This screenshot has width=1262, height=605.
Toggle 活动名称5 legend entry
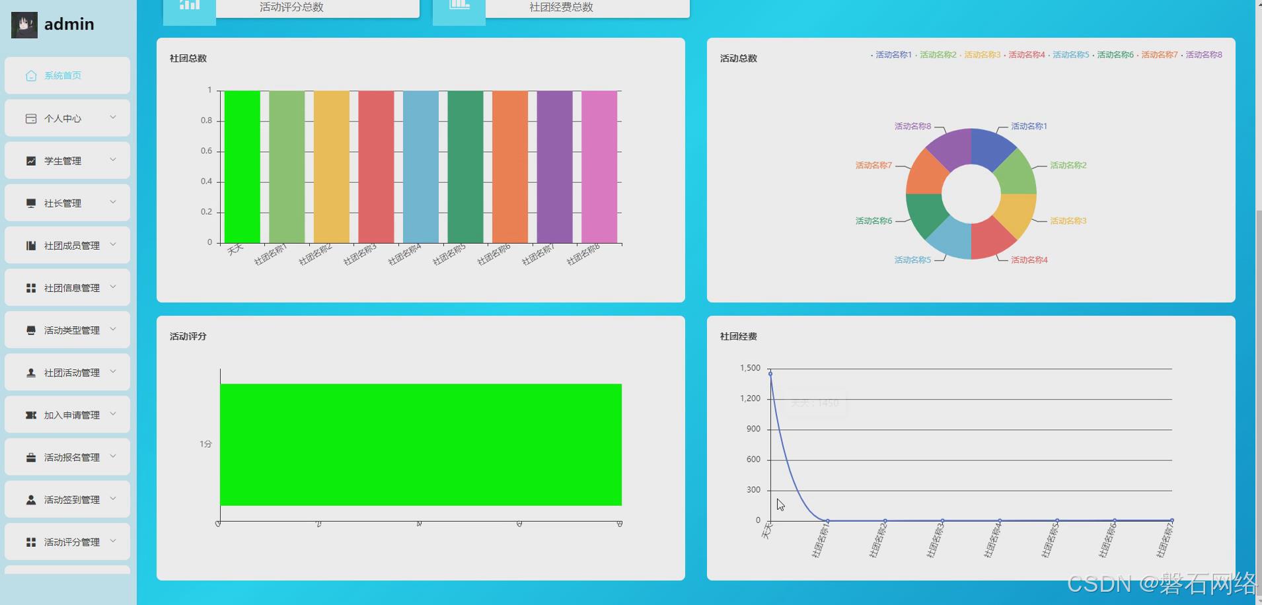[x=1068, y=55]
